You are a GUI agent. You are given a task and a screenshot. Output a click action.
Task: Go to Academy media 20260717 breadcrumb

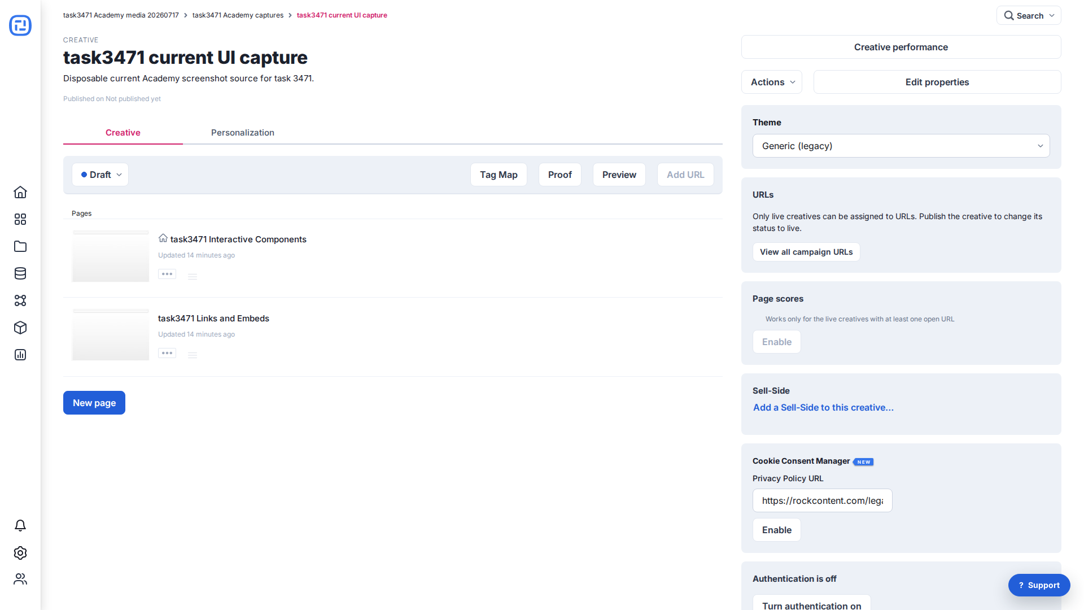[x=121, y=15]
